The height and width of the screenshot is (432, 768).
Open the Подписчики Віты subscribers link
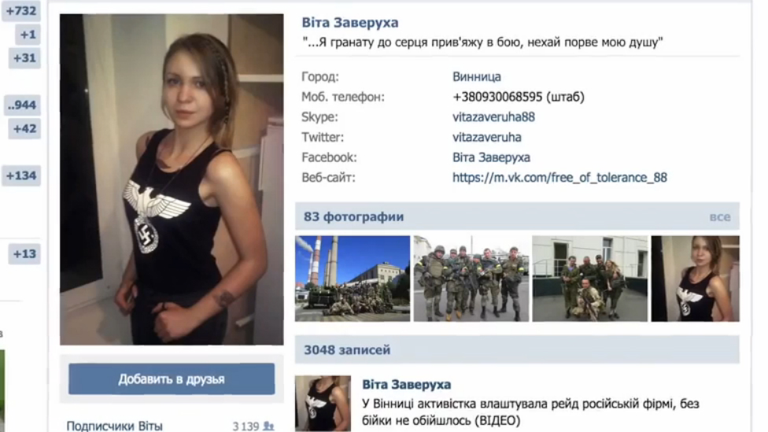click(114, 426)
